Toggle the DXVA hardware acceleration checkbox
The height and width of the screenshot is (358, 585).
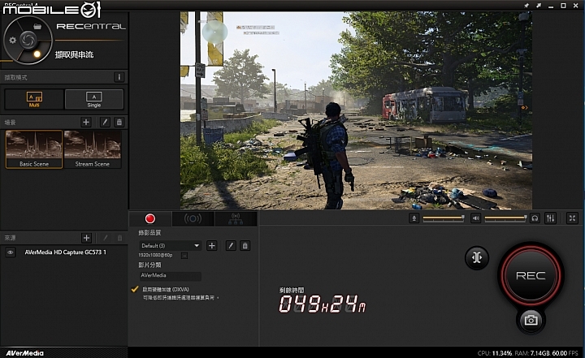click(135, 289)
